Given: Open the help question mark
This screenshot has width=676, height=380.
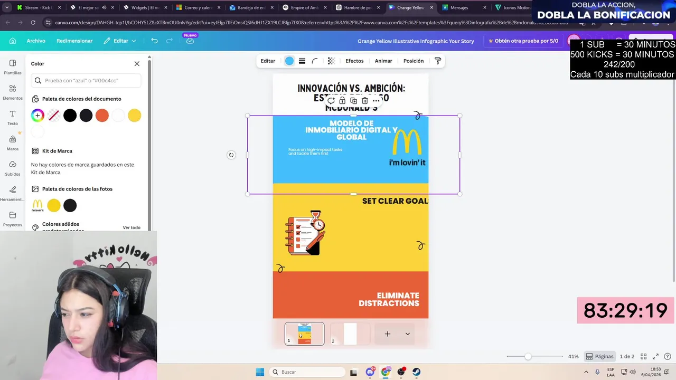Looking at the screenshot, I should (x=668, y=356).
